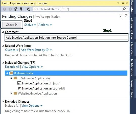The height and width of the screenshot is (114, 136).
Task: Undock Pending Changes page with pop-out arrow icon
Action: point(126,15)
